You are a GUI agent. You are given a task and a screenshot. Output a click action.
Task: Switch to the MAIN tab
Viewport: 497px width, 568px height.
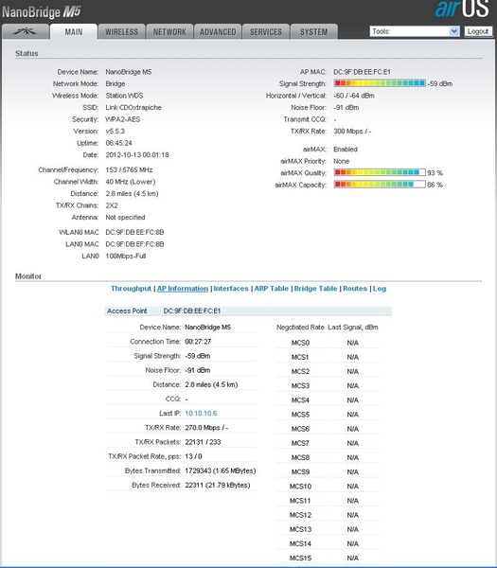coord(74,32)
